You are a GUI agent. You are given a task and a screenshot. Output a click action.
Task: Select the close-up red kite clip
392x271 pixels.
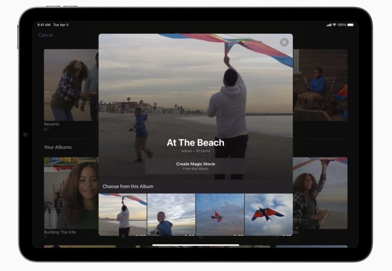pyautogui.click(x=269, y=214)
